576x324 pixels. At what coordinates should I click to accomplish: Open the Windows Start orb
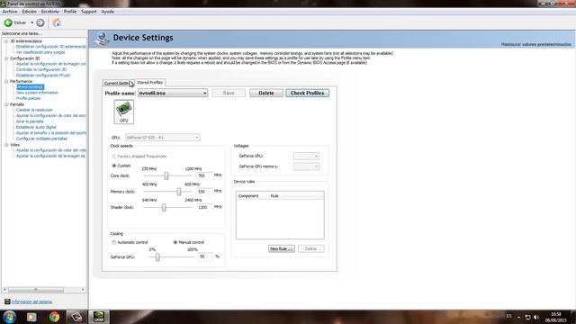pos(9,317)
